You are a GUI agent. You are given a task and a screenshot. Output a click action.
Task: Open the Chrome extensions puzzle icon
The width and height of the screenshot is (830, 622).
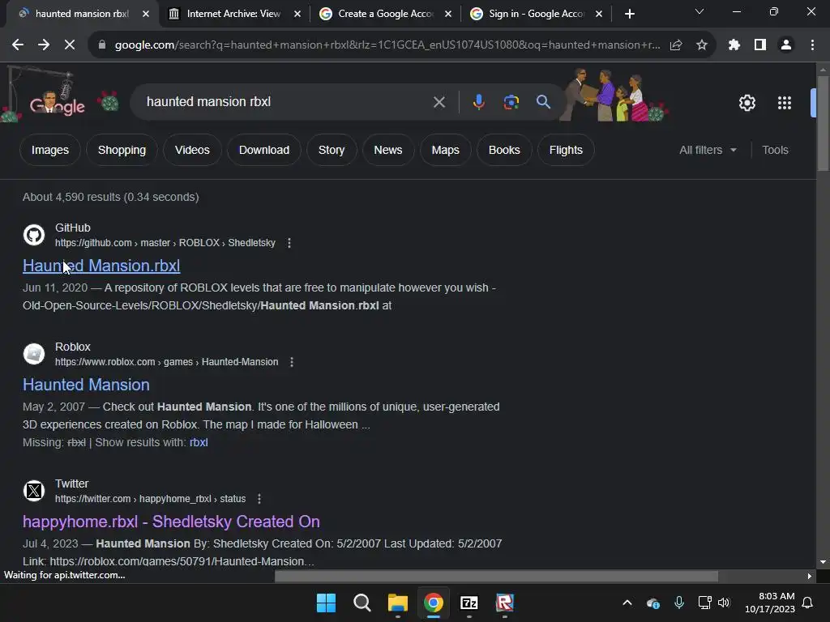tap(734, 45)
